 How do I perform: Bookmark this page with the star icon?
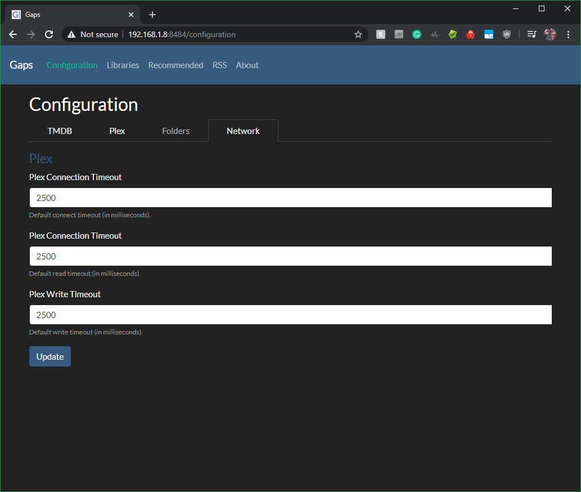[x=358, y=34]
